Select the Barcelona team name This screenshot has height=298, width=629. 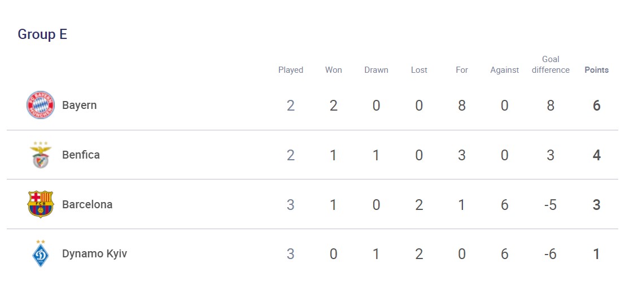87,204
